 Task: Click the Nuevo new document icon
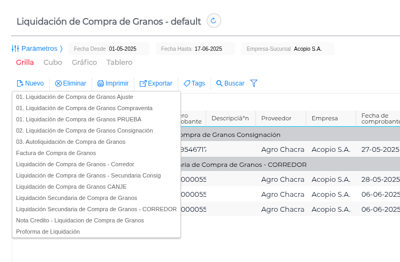click(x=20, y=83)
